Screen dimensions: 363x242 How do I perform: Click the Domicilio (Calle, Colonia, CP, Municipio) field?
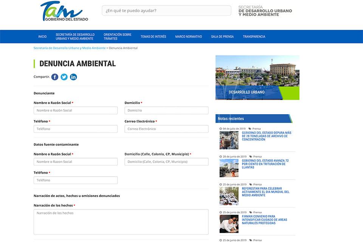click(x=166, y=162)
